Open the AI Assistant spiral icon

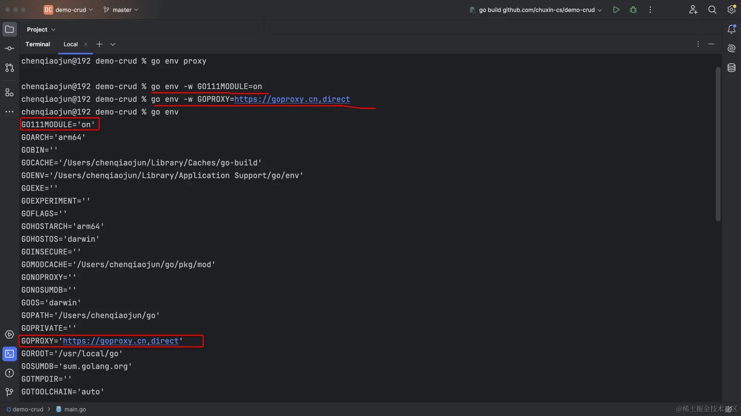tap(731, 49)
